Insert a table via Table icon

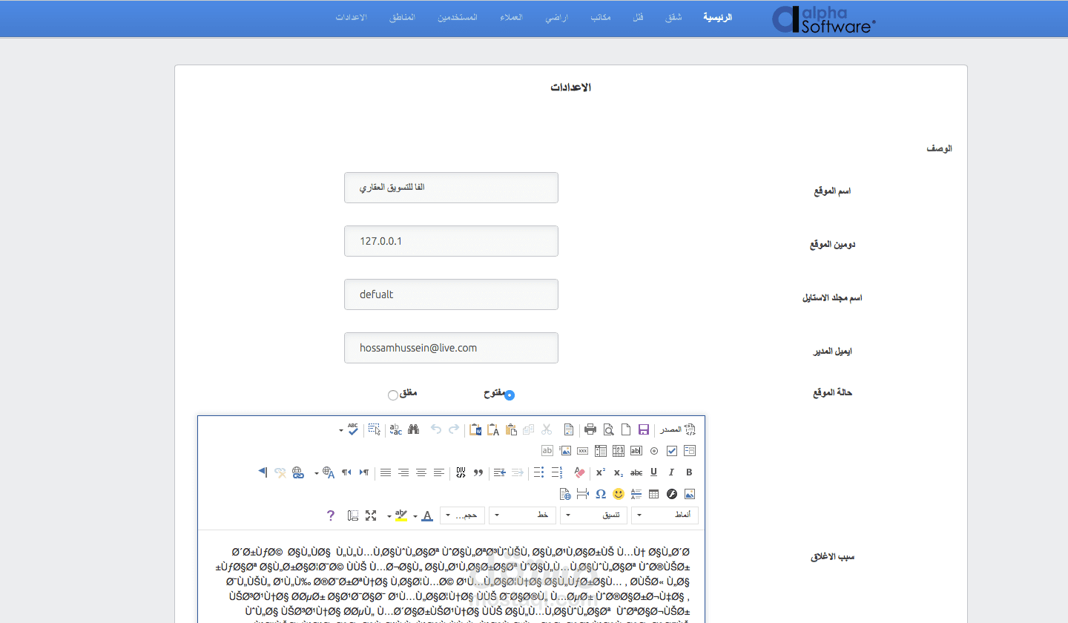coord(653,493)
